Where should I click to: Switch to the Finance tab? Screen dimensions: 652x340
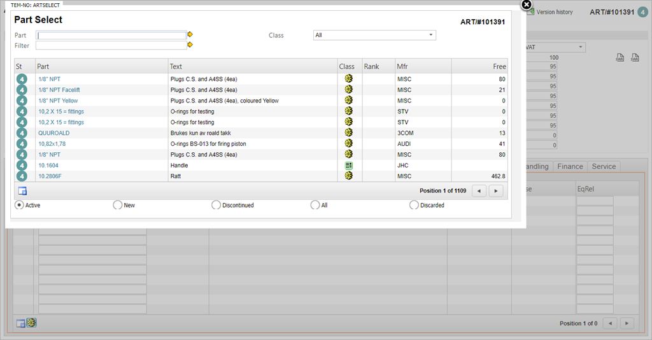pyautogui.click(x=570, y=167)
